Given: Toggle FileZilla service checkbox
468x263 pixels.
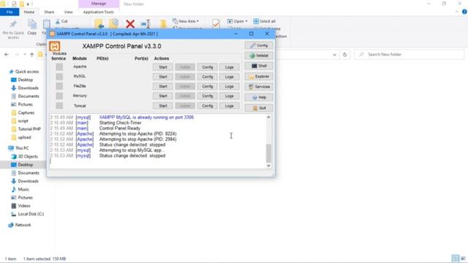Looking at the screenshot, I should coord(59,86).
